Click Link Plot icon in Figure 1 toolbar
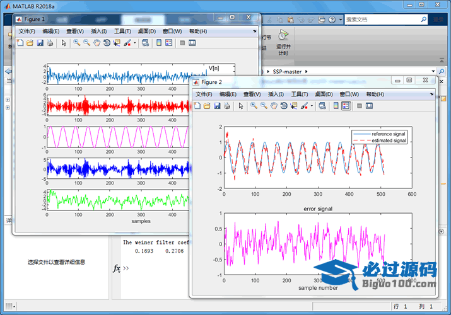 pos(146,43)
